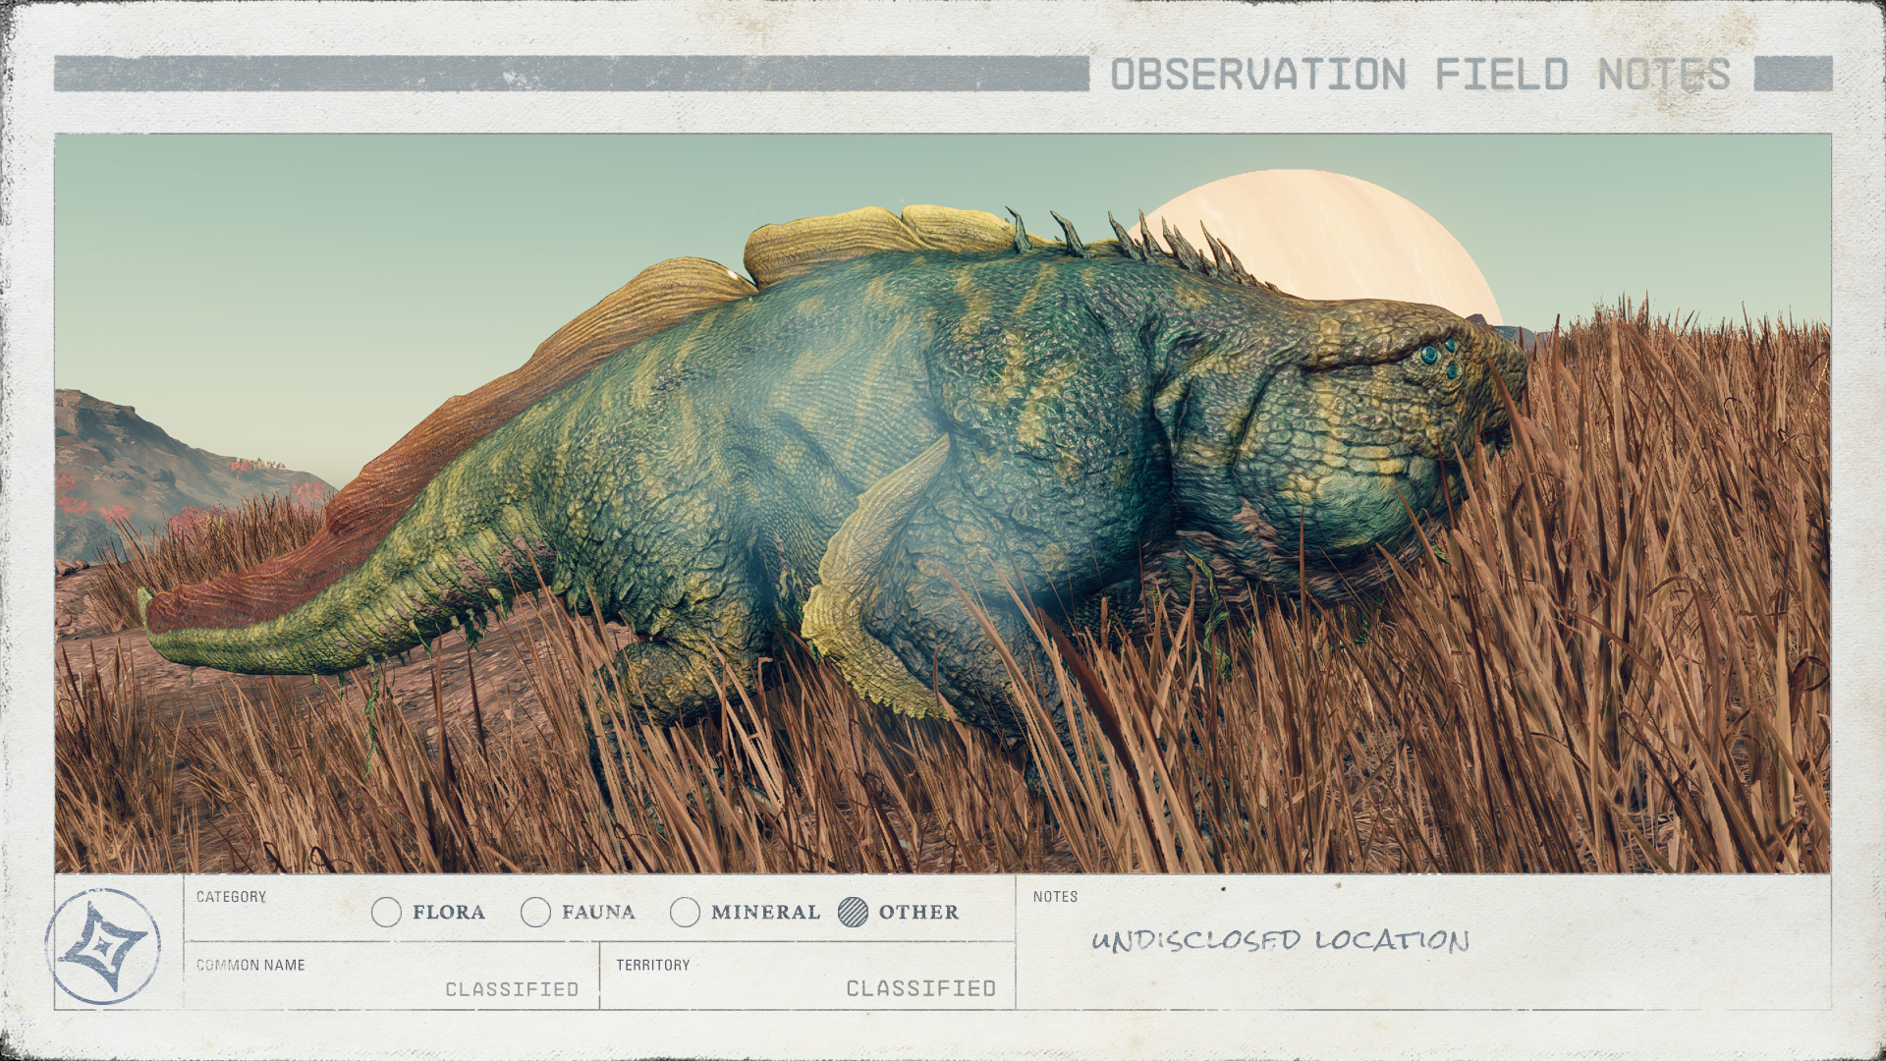The height and width of the screenshot is (1061, 1886).
Task: Click the Observation Field Notes title
Action: tap(1420, 75)
